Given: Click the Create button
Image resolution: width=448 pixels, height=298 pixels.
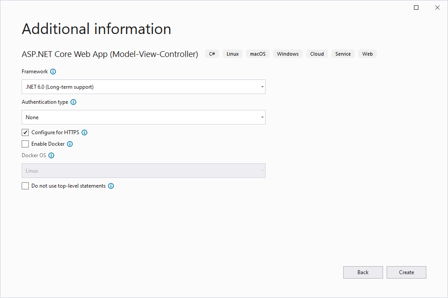Looking at the screenshot, I should click(406, 272).
